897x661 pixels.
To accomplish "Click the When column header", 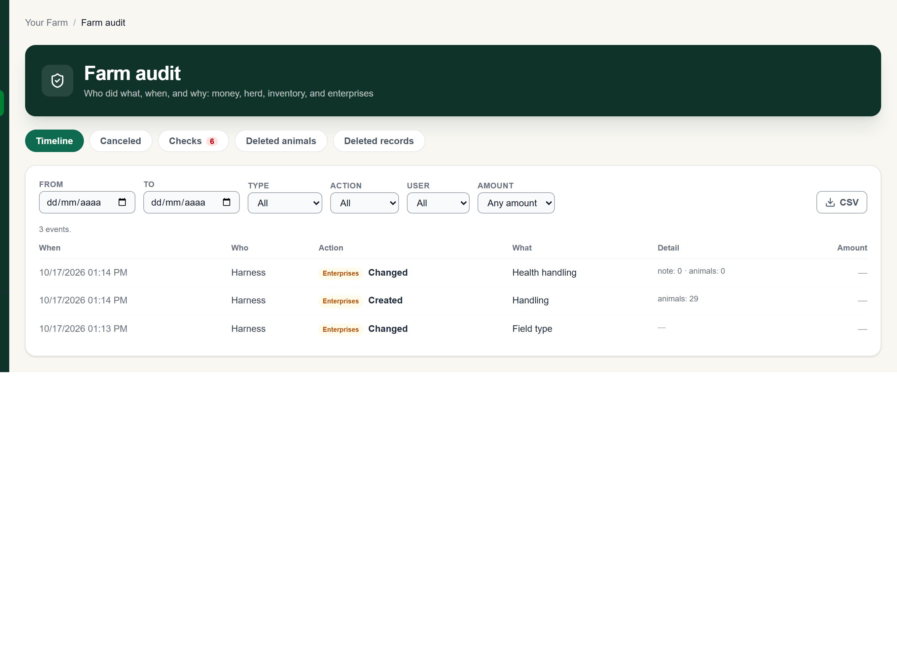I will point(50,248).
